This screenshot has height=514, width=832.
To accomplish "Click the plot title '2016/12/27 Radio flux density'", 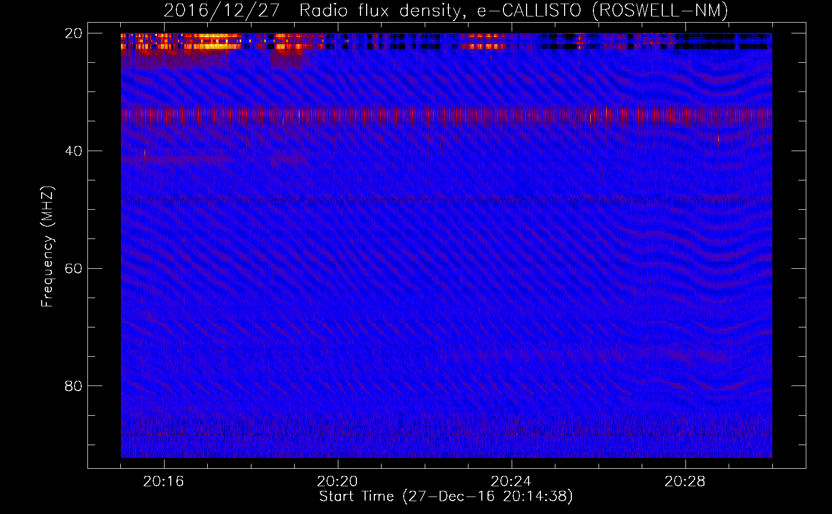I will [446, 10].
